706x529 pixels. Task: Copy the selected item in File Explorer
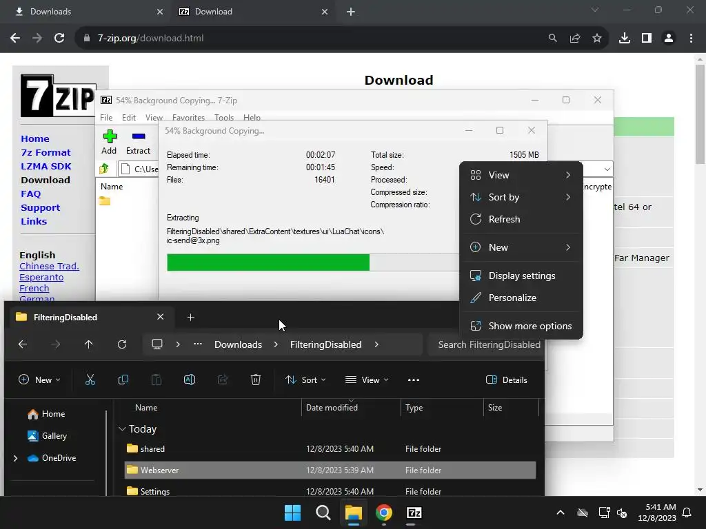click(123, 380)
